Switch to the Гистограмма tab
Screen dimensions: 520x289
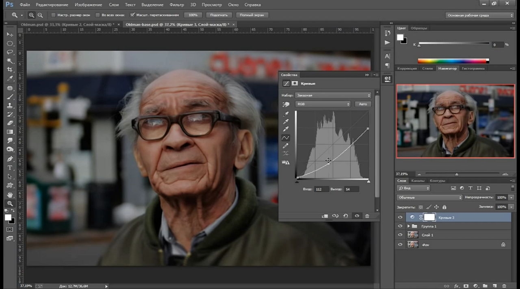tap(473, 68)
